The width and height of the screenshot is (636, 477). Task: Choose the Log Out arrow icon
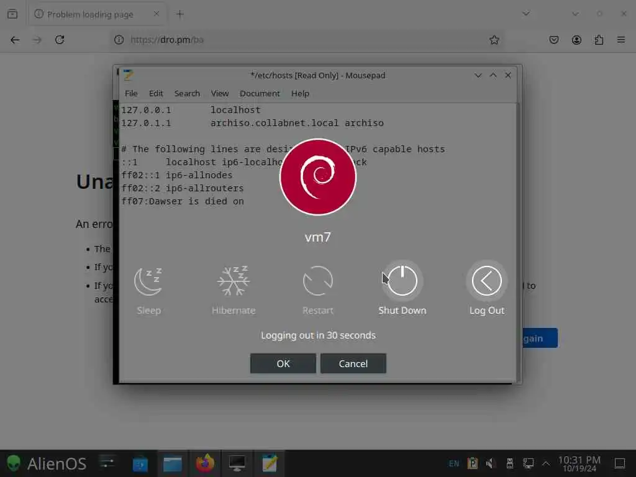pos(486,281)
